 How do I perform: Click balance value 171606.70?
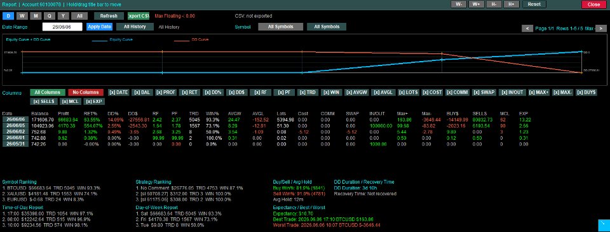43,119
